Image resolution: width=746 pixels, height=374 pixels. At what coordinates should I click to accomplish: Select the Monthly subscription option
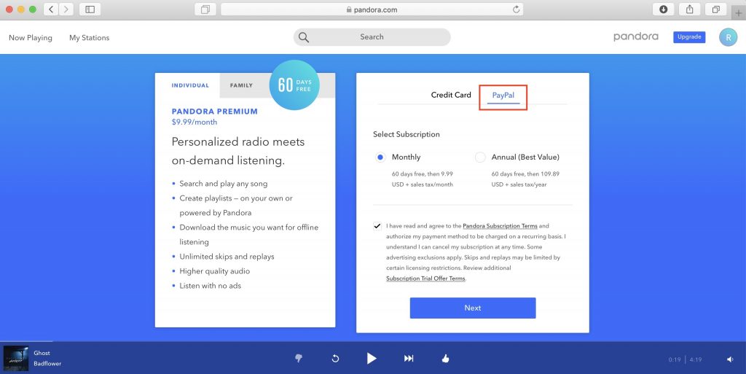coord(380,157)
